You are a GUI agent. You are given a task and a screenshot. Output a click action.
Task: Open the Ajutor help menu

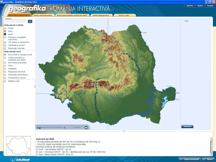[x=200, y=5]
